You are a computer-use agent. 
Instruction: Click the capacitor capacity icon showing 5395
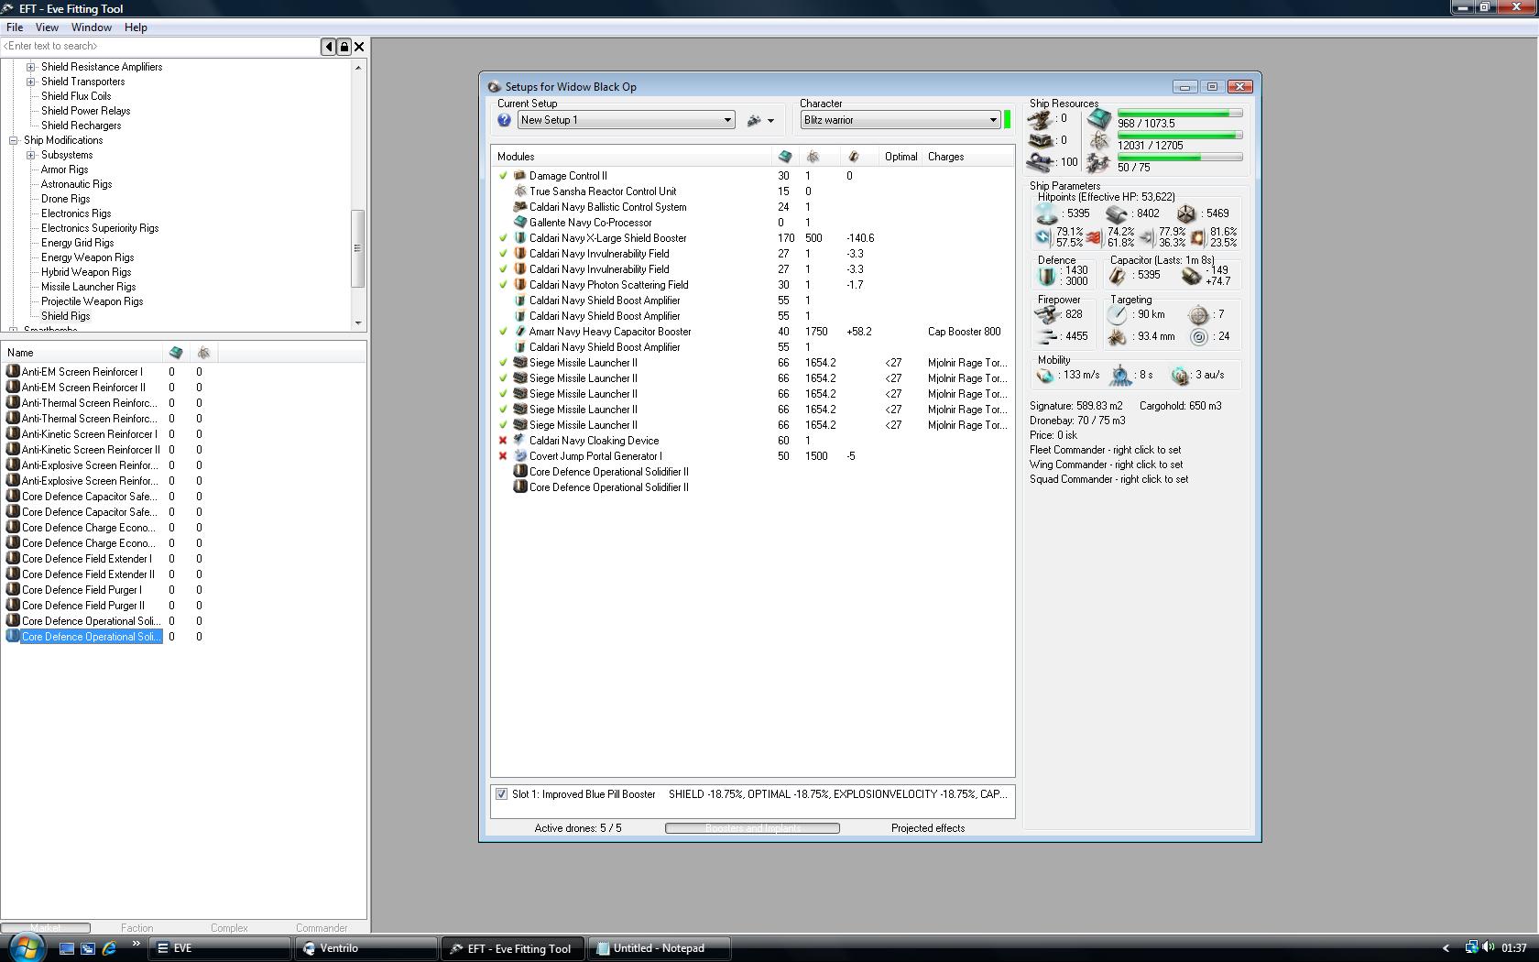coord(1118,275)
